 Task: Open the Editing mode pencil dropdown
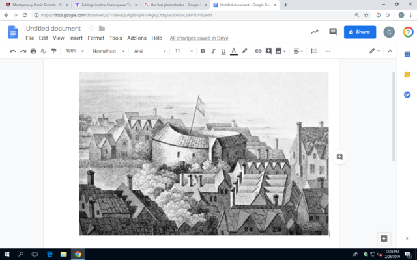(x=375, y=51)
